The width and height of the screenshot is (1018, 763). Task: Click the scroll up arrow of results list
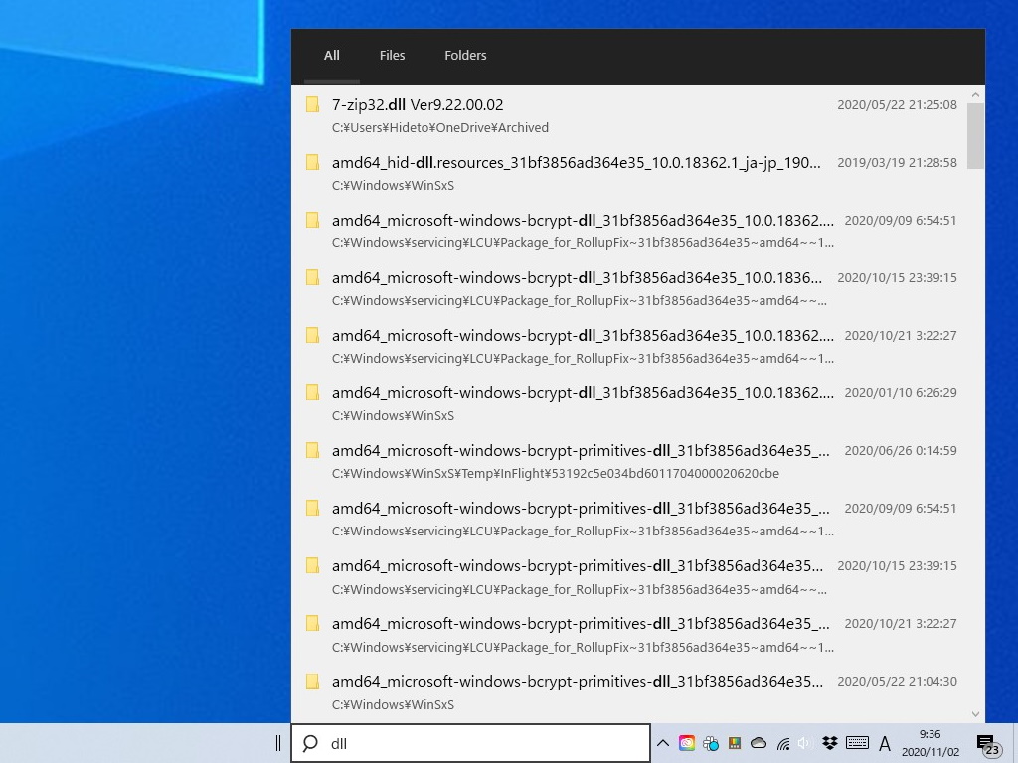[975, 94]
